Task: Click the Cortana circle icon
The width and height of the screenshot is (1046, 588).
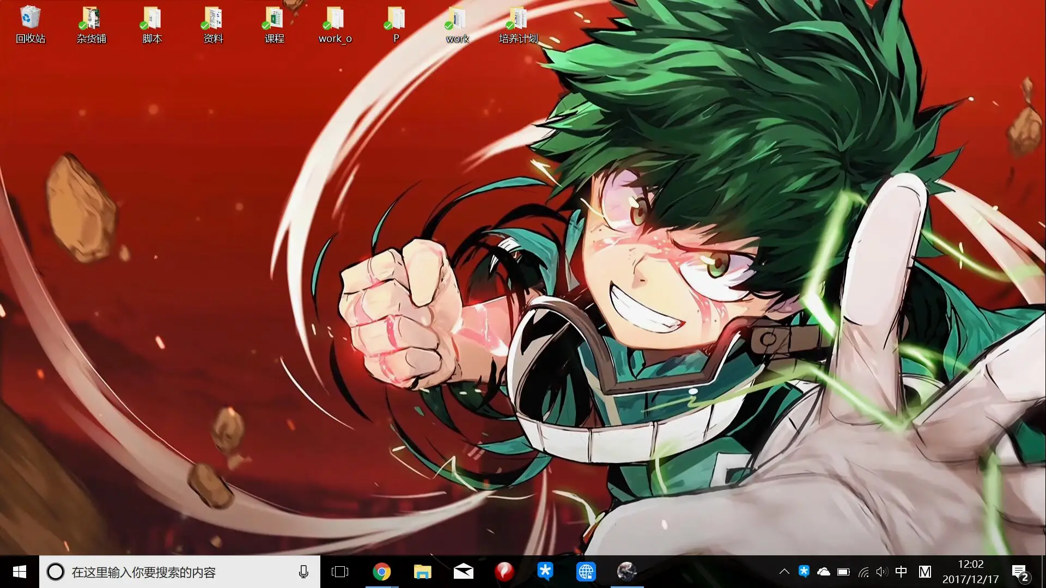Action: tap(55, 572)
